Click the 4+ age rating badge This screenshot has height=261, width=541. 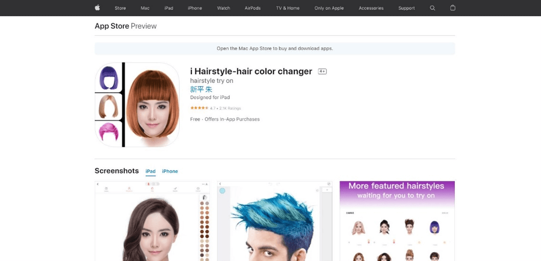point(322,71)
